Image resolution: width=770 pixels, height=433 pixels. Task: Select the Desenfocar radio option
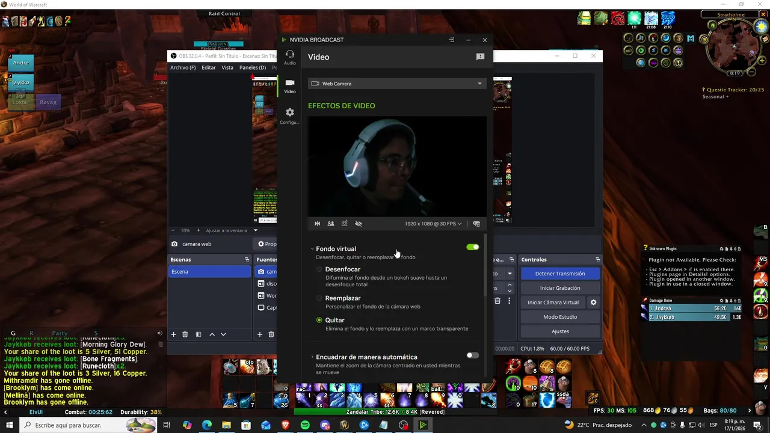pyautogui.click(x=319, y=269)
